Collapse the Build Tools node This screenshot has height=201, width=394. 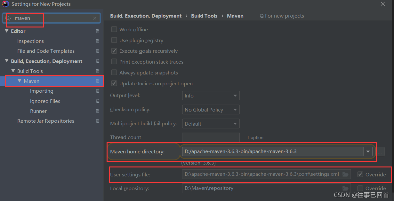pyautogui.click(x=13, y=71)
